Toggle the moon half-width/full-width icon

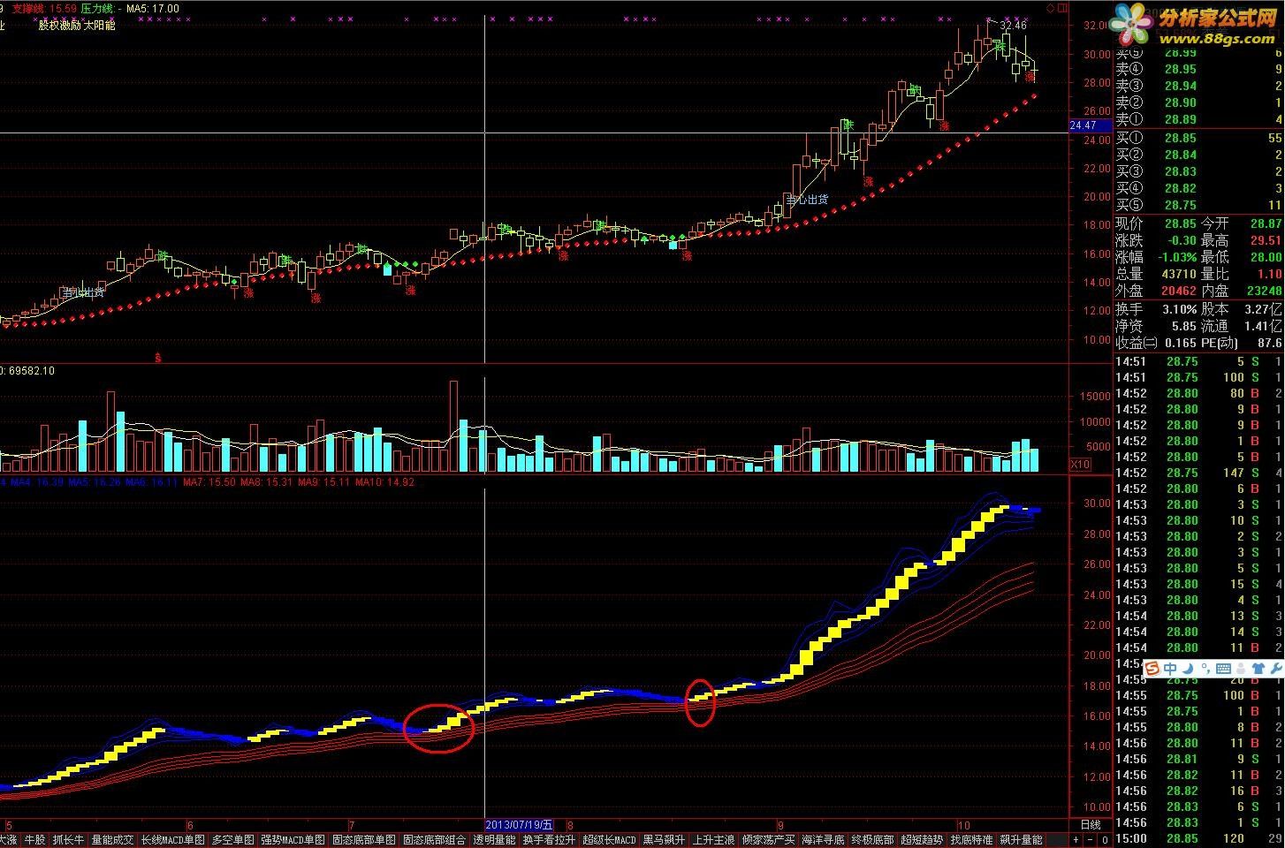click(1188, 669)
